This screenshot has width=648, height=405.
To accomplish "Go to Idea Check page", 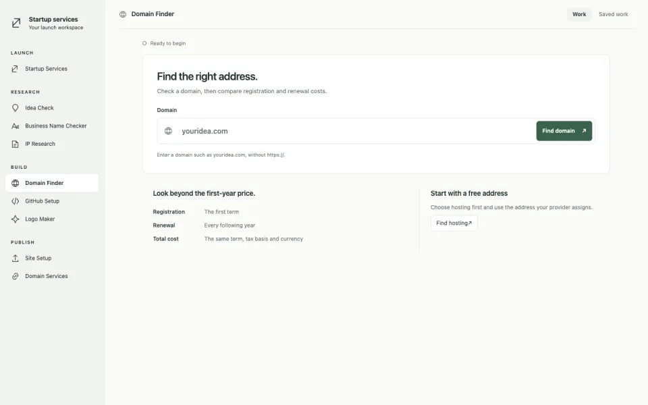I will click(52, 108).
